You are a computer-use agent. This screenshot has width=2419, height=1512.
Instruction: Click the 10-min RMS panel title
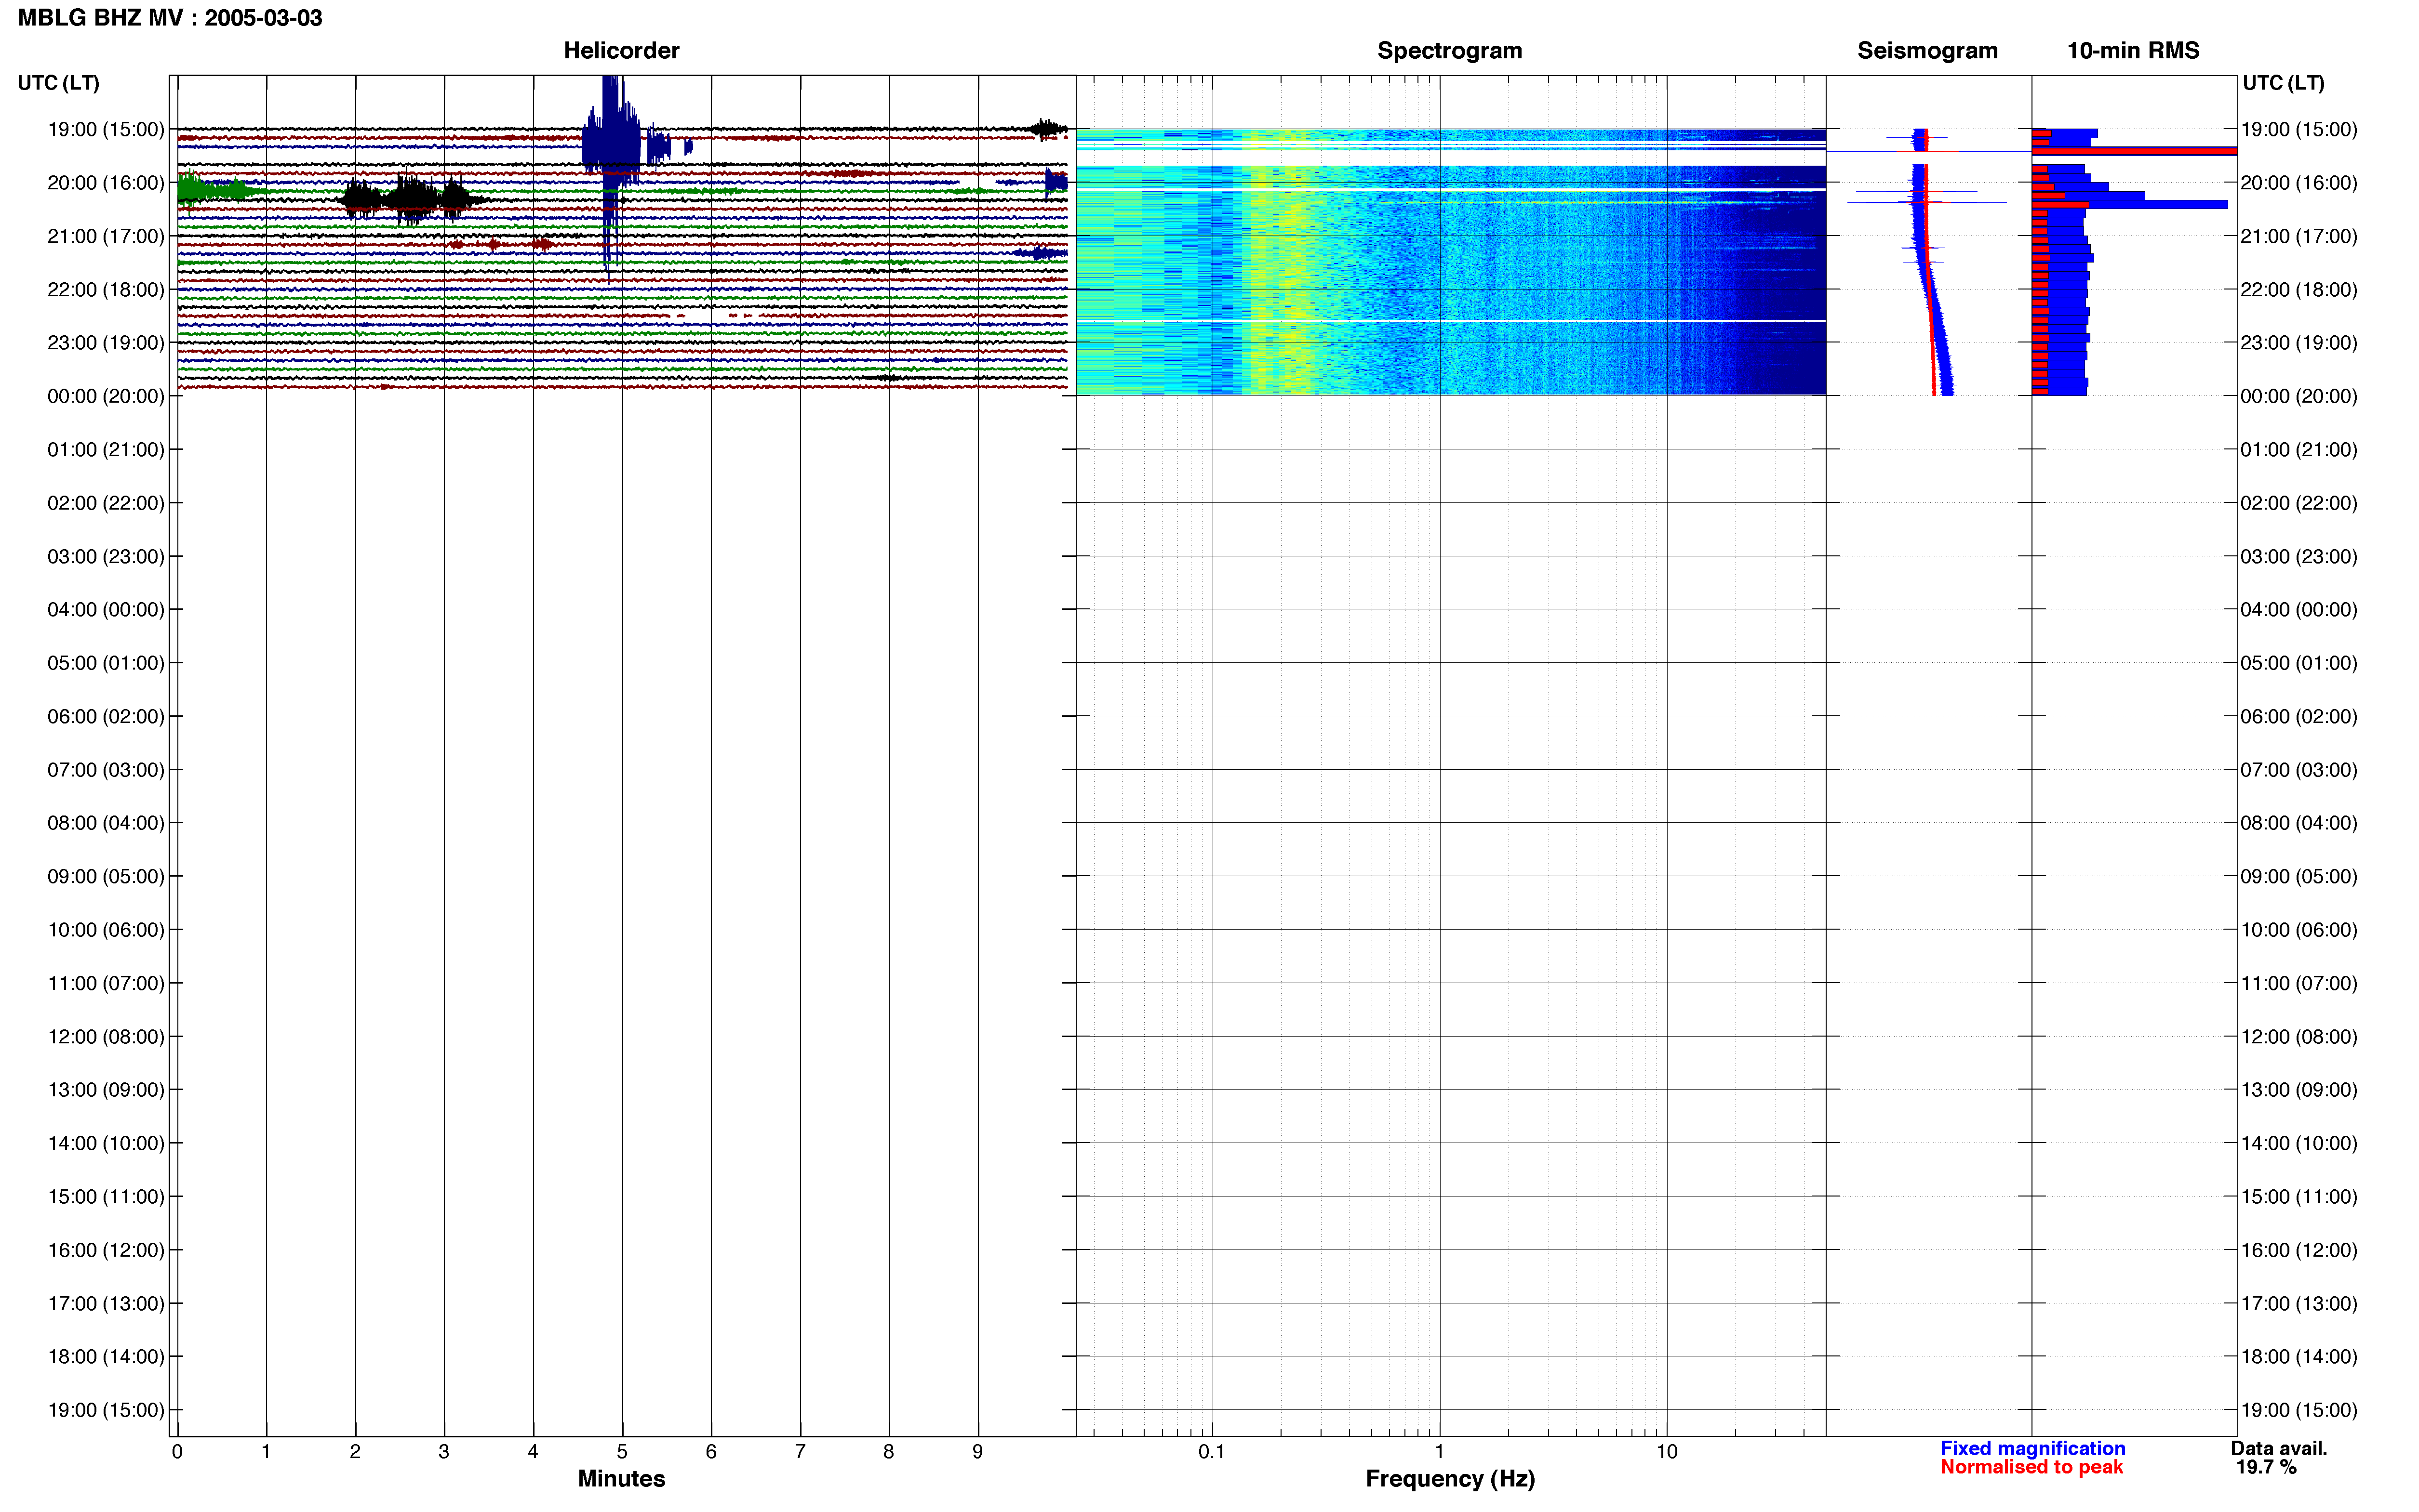point(2133,50)
